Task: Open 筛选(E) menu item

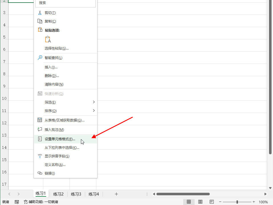Action: (x=65, y=102)
